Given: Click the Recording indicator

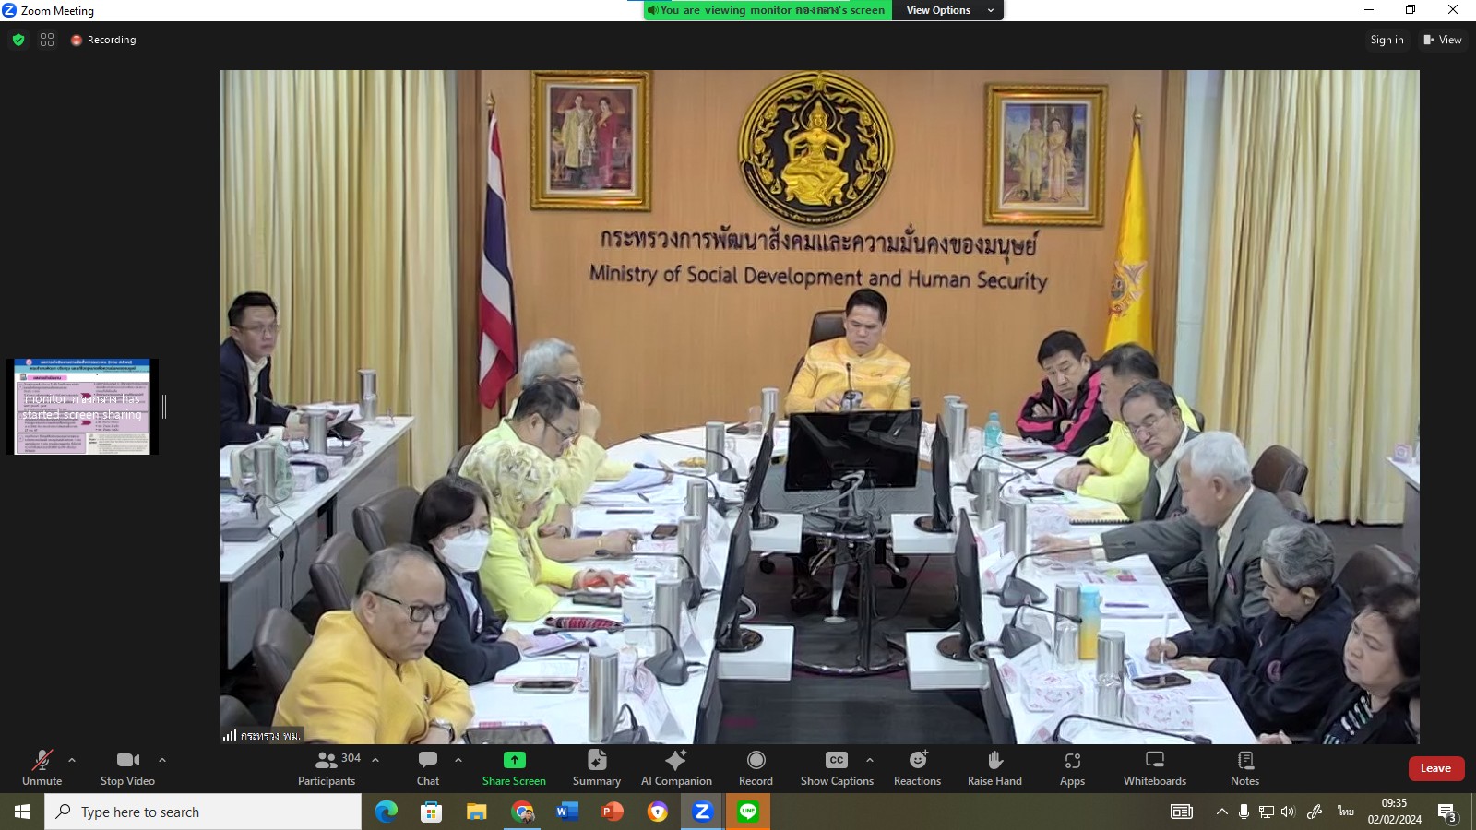Looking at the screenshot, I should (x=103, y=40).
